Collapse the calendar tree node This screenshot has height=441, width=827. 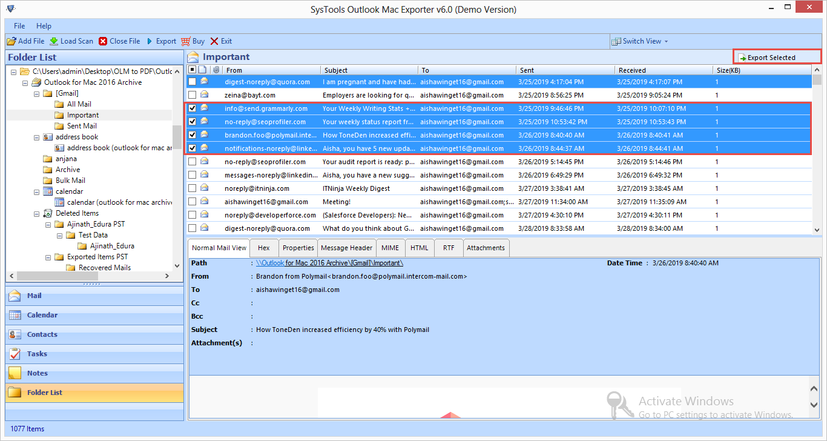[x=36, y=191]
